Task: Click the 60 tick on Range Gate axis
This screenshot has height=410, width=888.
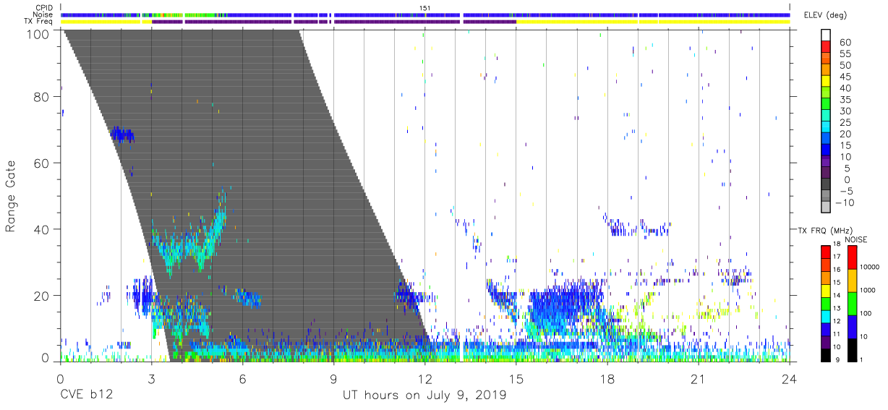Action: pos(40,163)
